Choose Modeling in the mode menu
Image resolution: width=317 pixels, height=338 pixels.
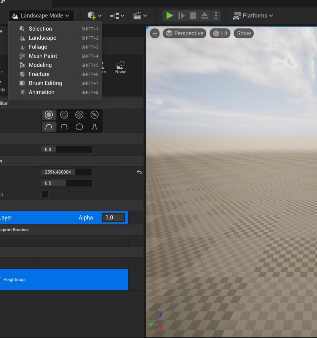40,65
